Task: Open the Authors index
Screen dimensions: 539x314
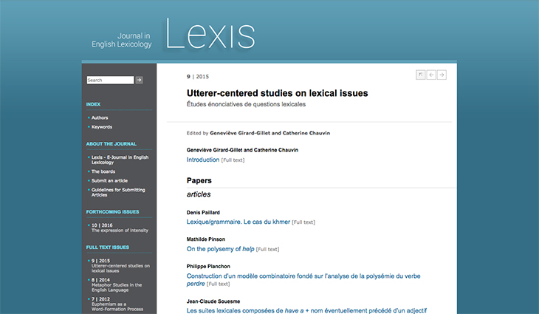Action: coord(100,117)
